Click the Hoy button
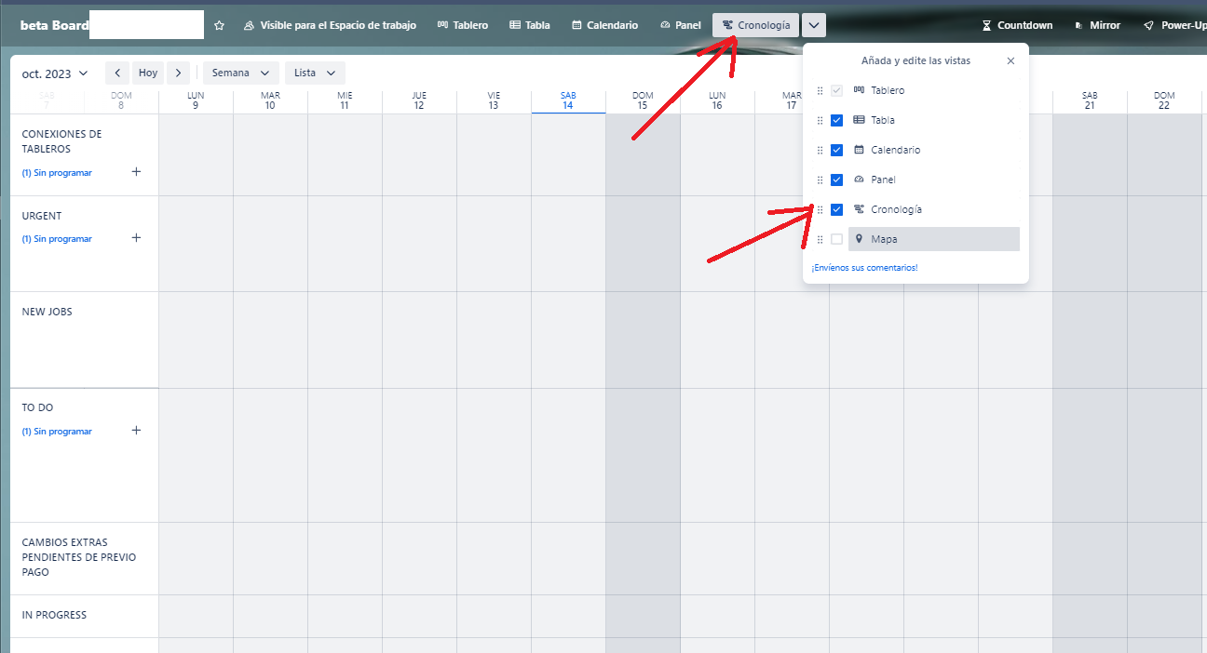Viewport: 1207px width, 653px height. tap(147, 72)
